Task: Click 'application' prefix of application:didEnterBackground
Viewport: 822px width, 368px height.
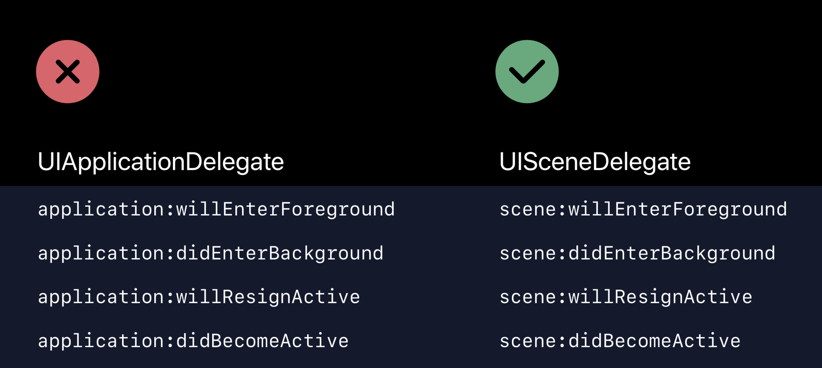Action: point(101,253)
